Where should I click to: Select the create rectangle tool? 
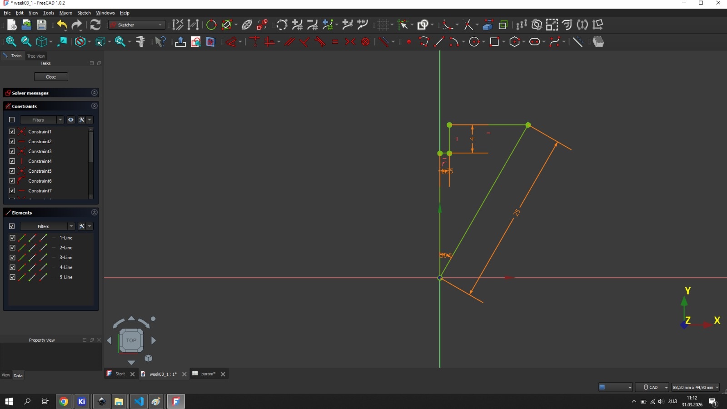tap(495, 42)
